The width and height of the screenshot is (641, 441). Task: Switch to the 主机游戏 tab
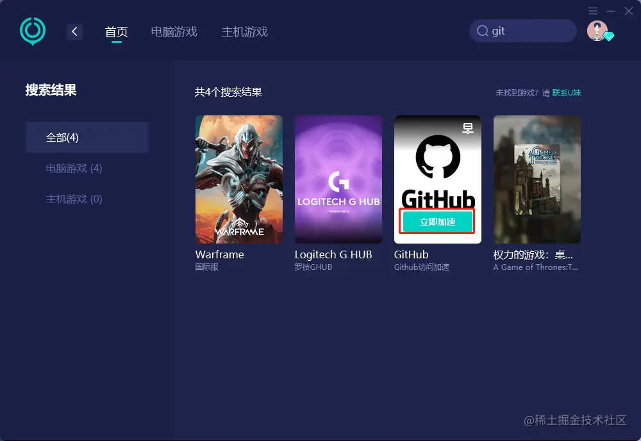[244, 32]
